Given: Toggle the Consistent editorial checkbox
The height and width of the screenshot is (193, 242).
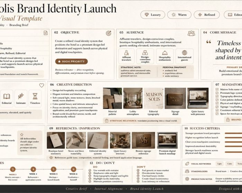Looking at the screenshot, I should [217, 110].
